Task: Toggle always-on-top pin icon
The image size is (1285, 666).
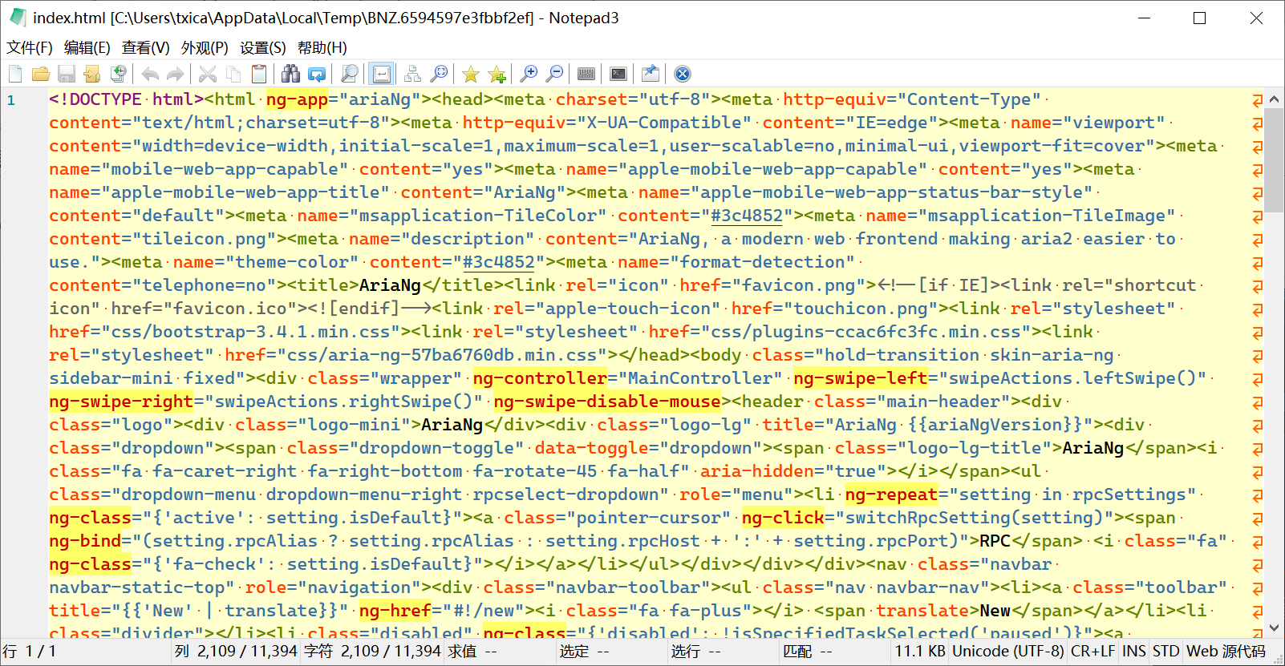Action: tap(650, 75)
